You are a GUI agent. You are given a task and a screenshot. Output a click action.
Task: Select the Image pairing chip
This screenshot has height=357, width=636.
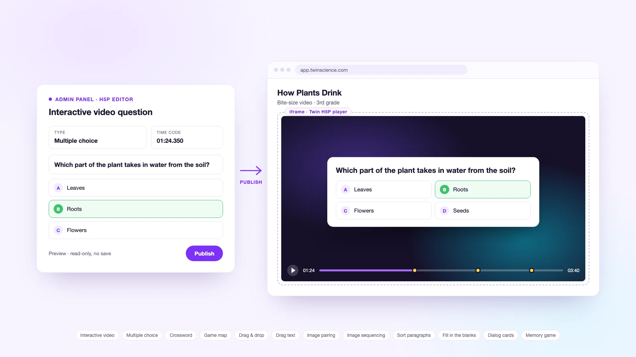click(x=321, y=335)
